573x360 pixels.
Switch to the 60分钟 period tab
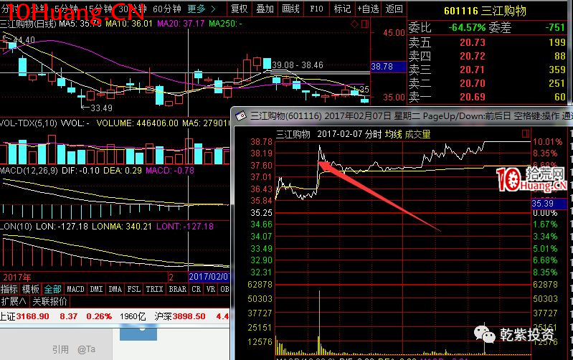[x=166, y=9]
